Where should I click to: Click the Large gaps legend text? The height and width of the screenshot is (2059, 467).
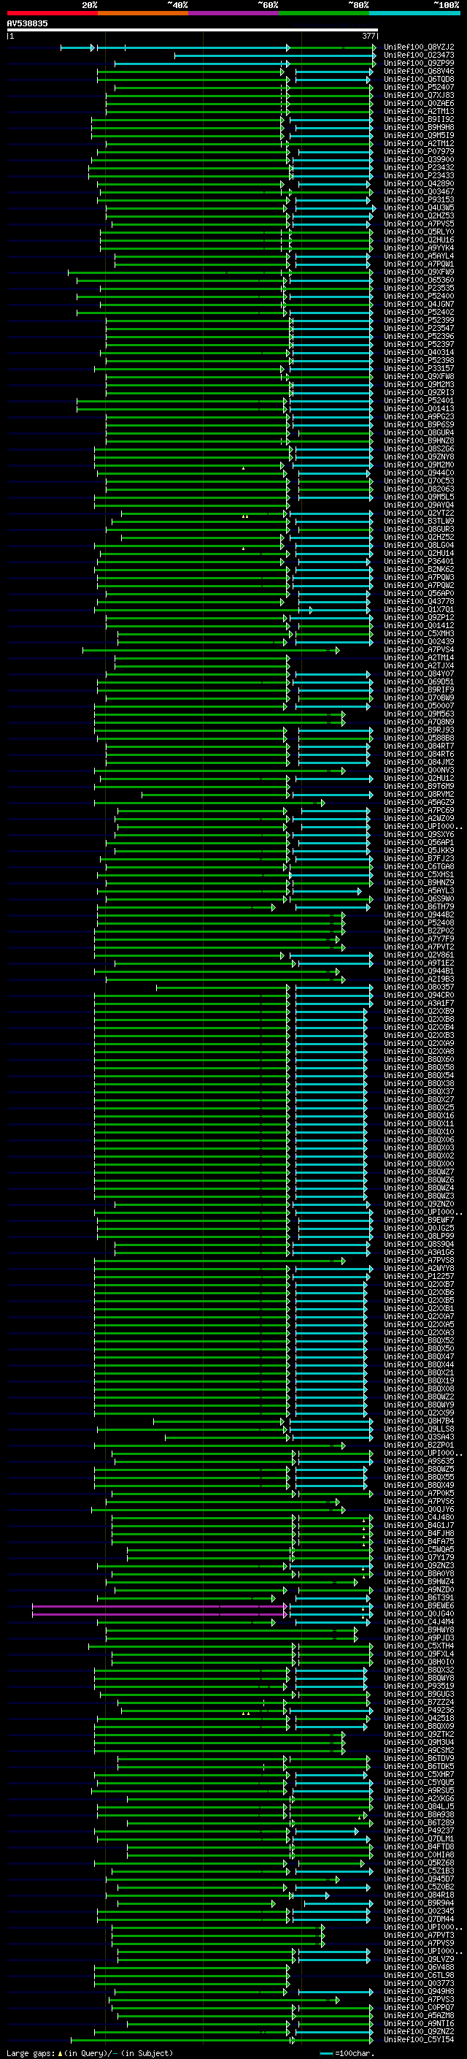[x=90, y=2052]
